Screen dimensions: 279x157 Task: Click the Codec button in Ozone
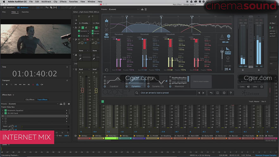(242, 87)
